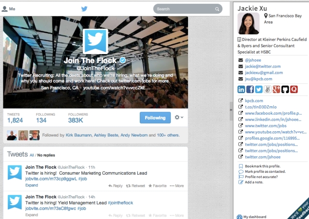The image size is (309, 219).
Task: Open the jackie@twitter.com email link
Action: click(x=263, y=67)
